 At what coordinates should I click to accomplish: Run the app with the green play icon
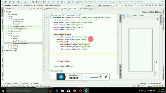116,5
